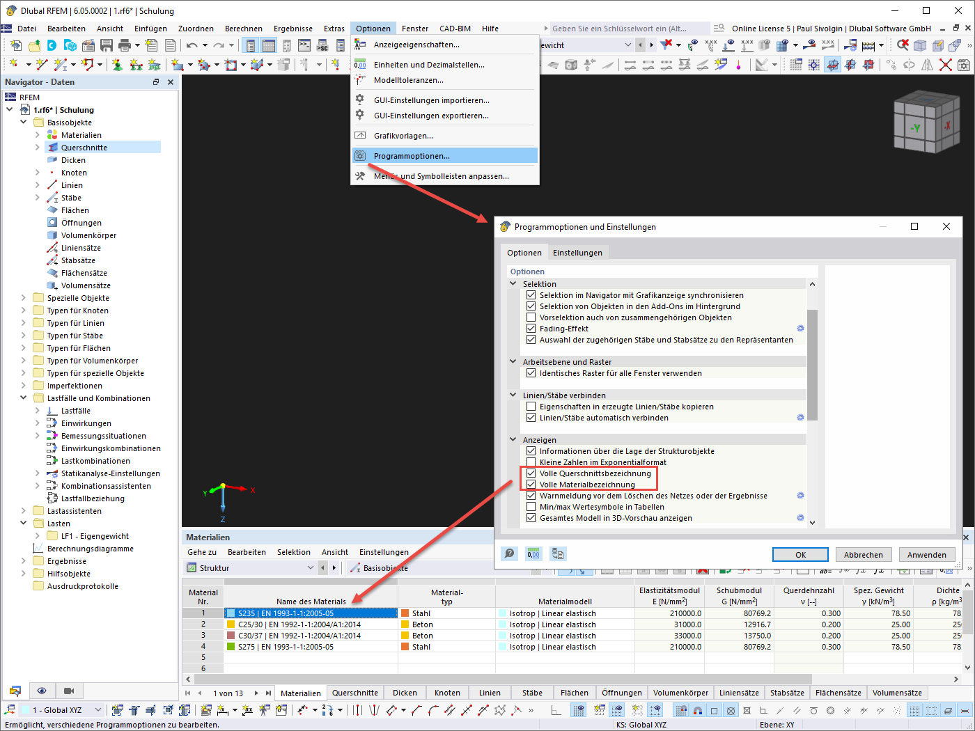This screenshot has width=975, height=731.
Task: Click the Print icon in the toolbar
Action: click(x=125, y=45)
